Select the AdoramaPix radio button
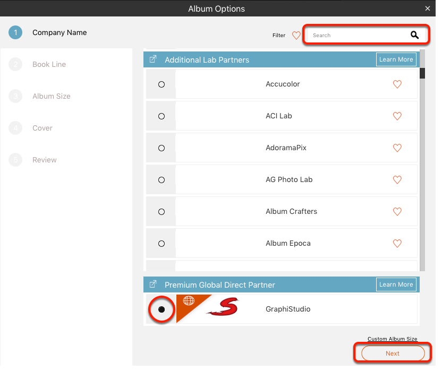The height and width of the screenshot is (371, 442). pos(161,148)
